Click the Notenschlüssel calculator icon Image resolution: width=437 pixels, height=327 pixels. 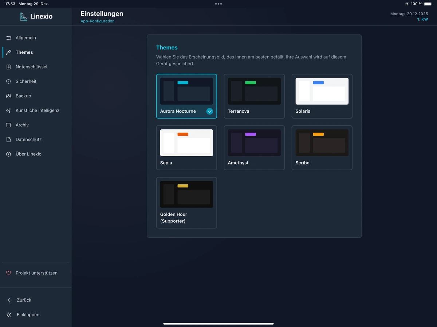[8, 67]
